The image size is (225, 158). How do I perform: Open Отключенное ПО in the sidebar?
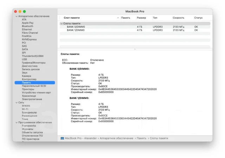(32, 136)
